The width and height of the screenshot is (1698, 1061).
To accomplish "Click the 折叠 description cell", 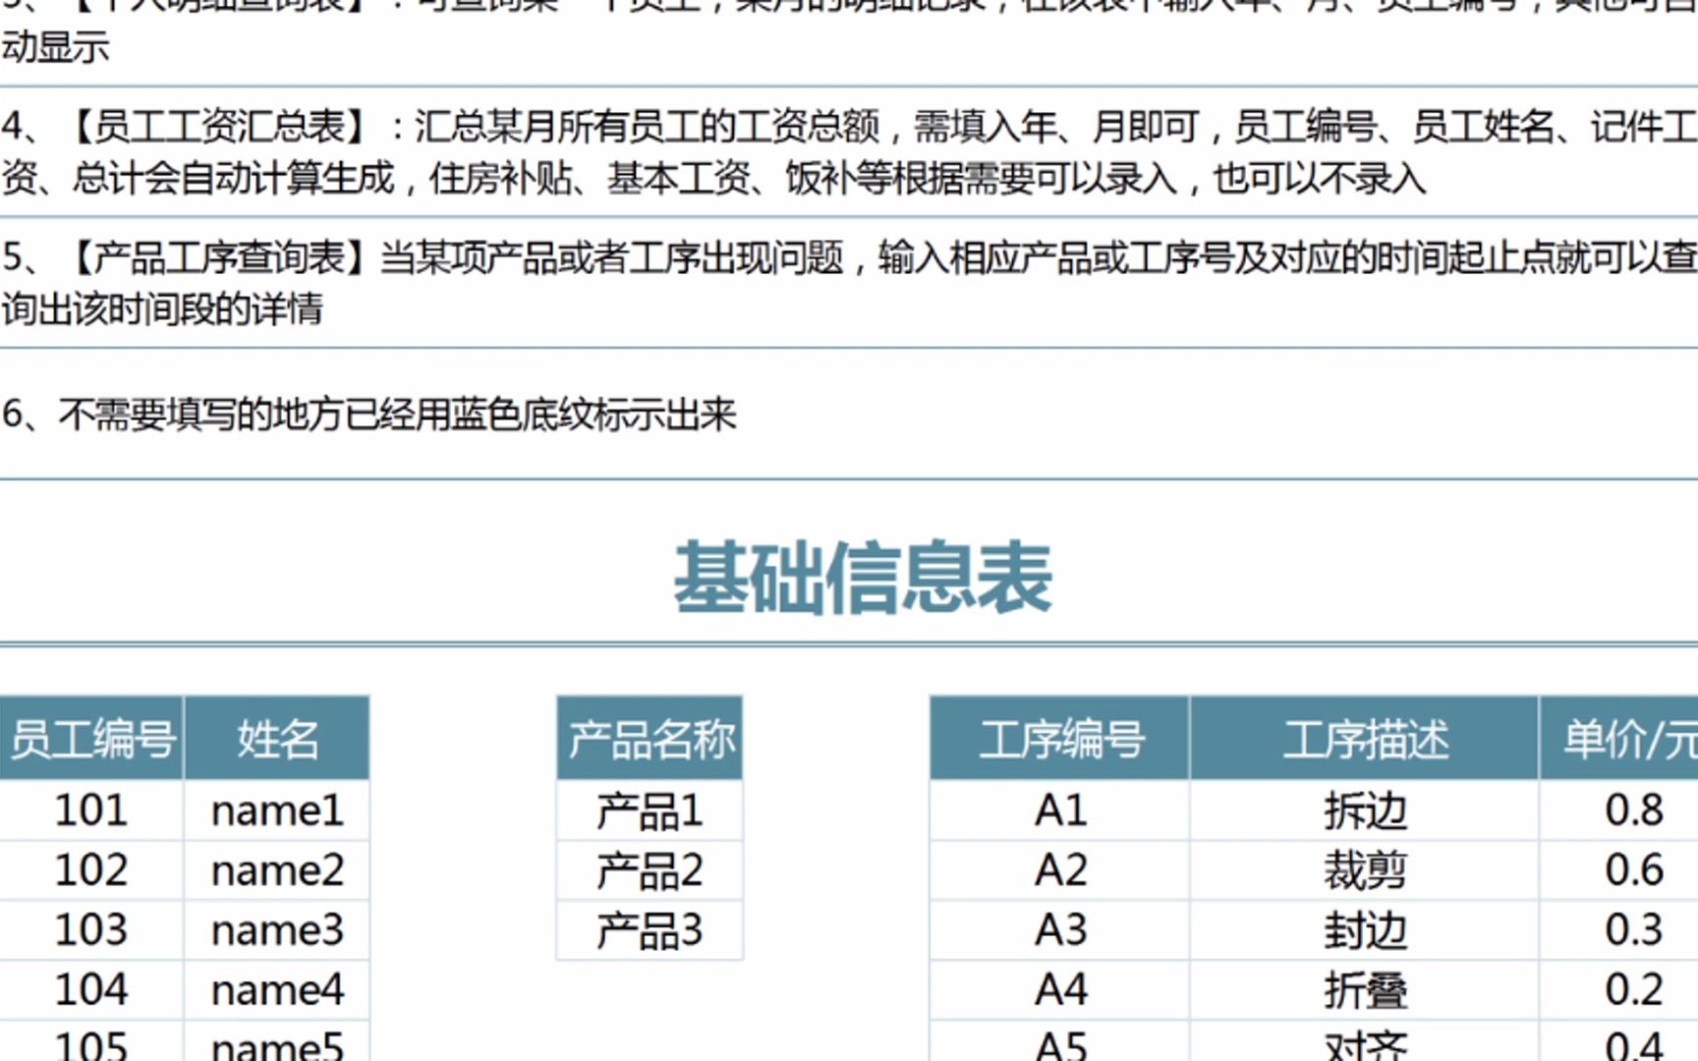I will (x=1364, y=990).
